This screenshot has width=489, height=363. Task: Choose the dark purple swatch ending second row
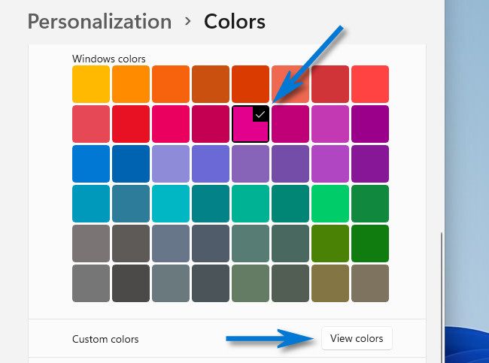tap(370, 124)
